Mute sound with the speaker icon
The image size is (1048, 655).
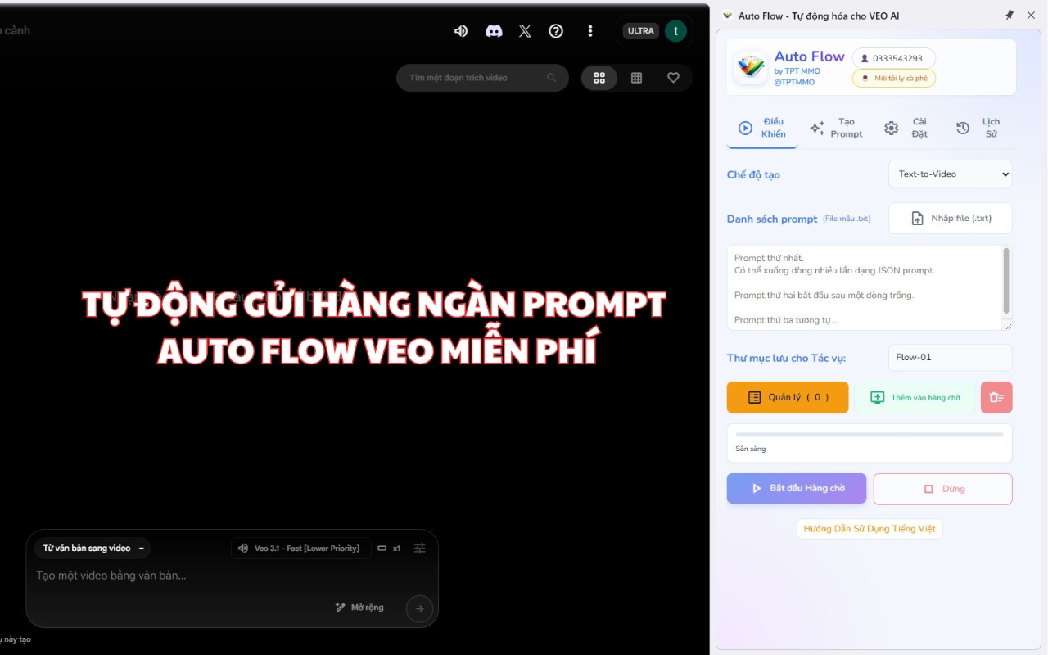(461, 31)
